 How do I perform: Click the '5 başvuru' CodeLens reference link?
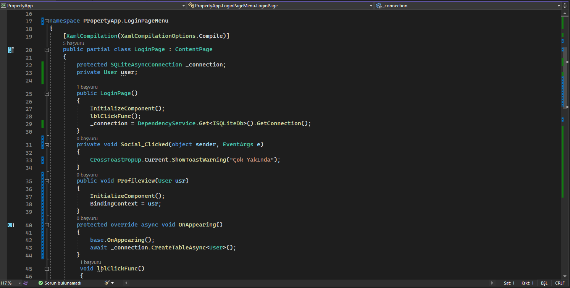[x=73, y=43]
